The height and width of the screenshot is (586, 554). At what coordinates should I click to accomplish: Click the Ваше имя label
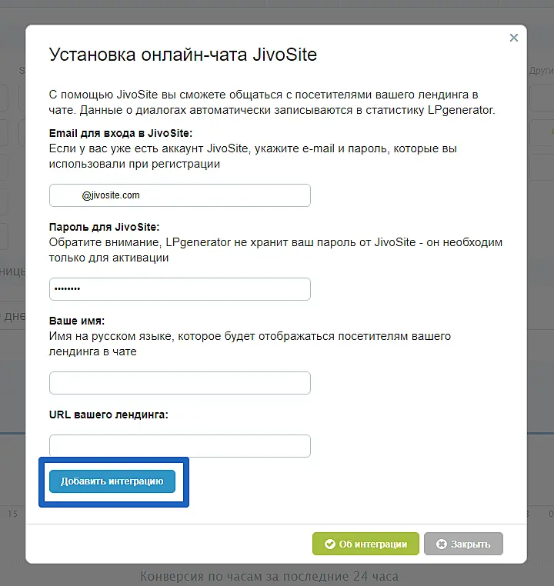[77, 321]
